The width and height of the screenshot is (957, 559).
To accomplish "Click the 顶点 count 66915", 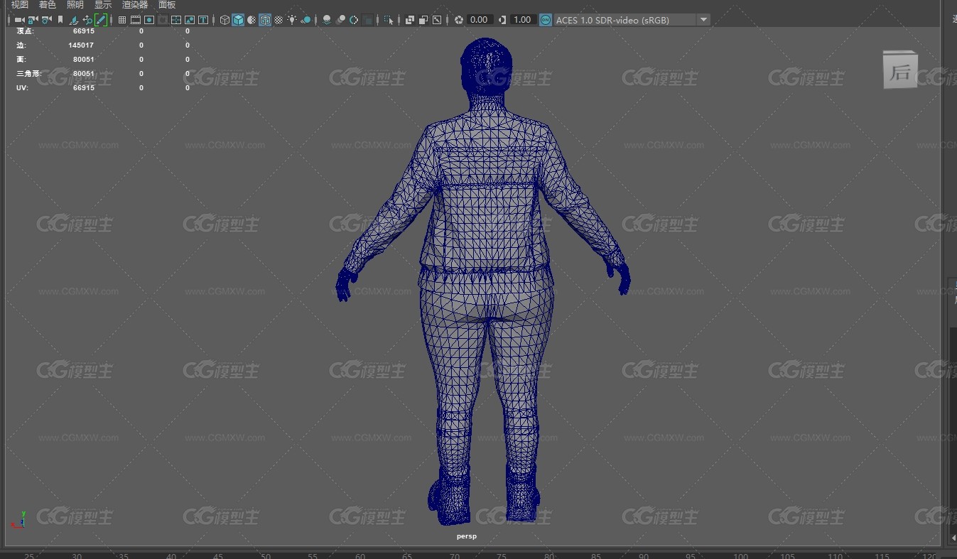I will [84, 31].
